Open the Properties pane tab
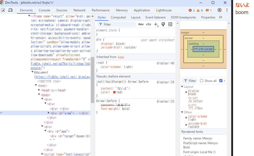 208,17
